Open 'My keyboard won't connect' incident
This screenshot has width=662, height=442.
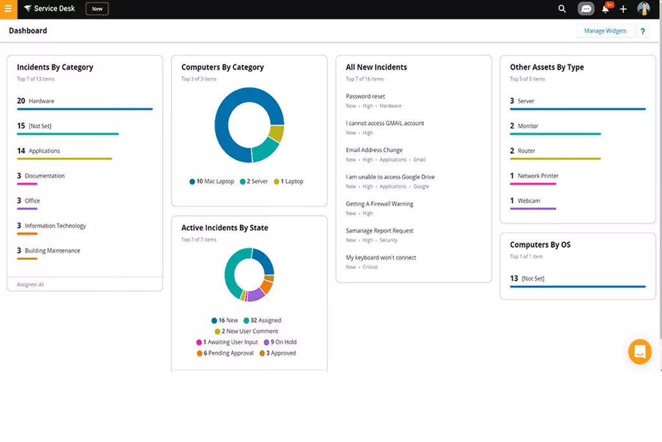381,258
